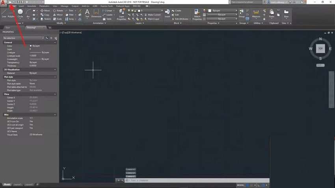Viewport: 335px width, 188px height.
Task: Click Match Layer button
Action: (152, 19)
